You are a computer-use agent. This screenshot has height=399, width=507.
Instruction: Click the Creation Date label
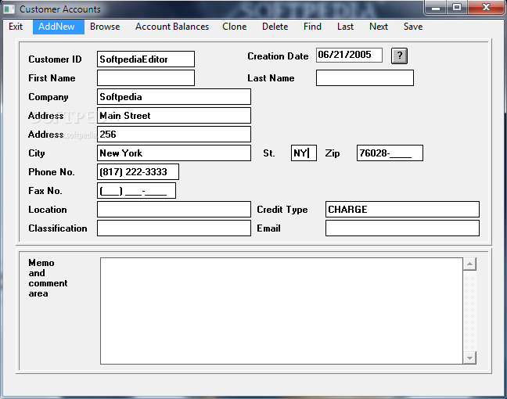click(278, 56)
